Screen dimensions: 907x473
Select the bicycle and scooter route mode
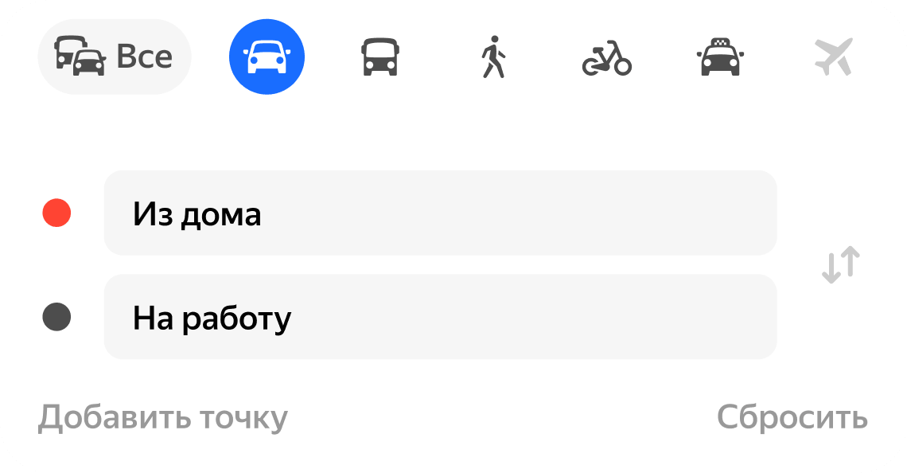[x=606, y=58]
